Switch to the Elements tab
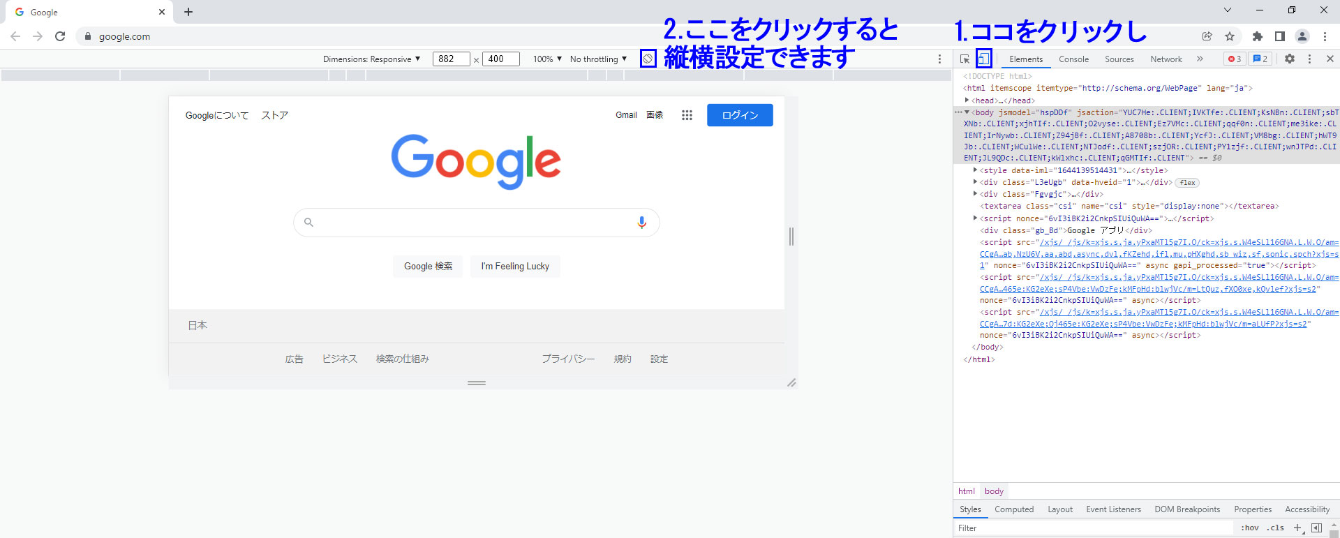The width and height of the screenshot is (1340, 538). tap(1026, 59)
